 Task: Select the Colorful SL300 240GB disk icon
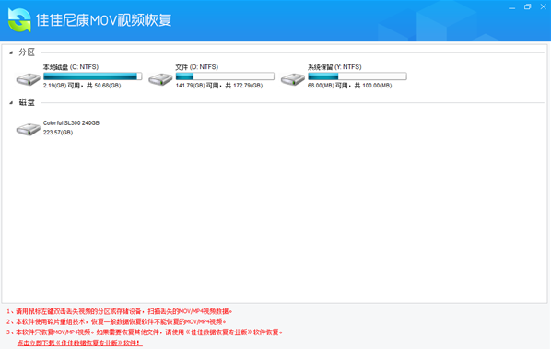29,129
